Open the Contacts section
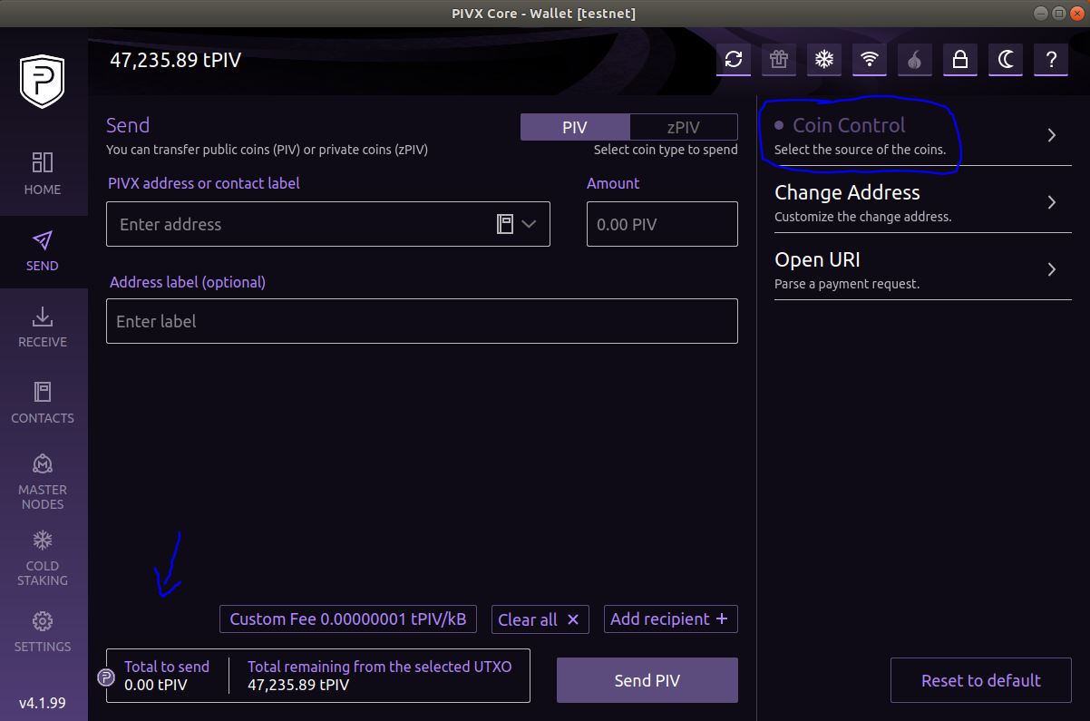The image size is (1090, 721). [x=43, y=404]
